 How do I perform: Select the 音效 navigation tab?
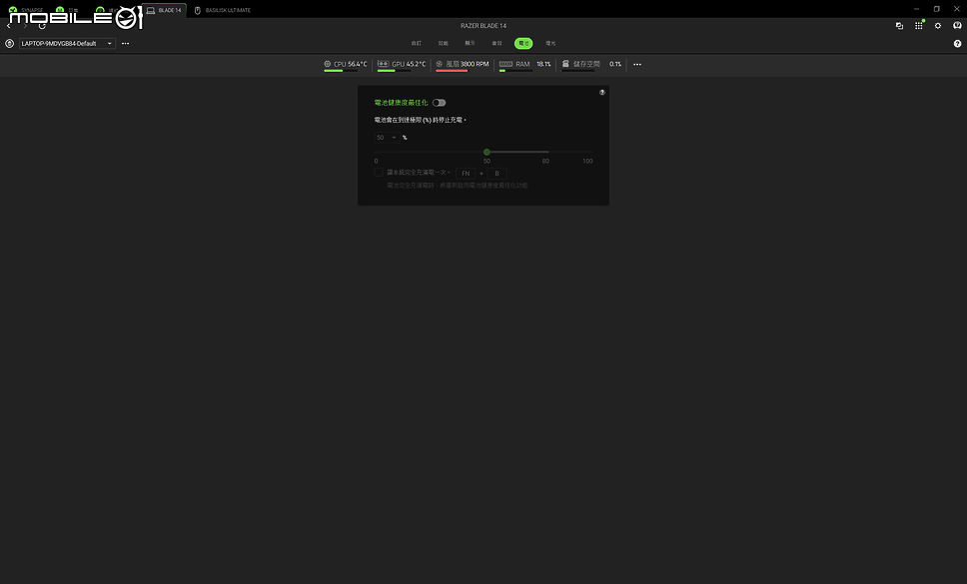(x=497, y=44)
